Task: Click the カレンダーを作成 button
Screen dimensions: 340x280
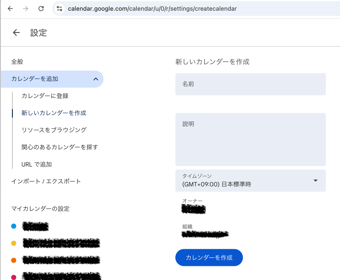Action: pyautogui.click(x=209, y=257)
